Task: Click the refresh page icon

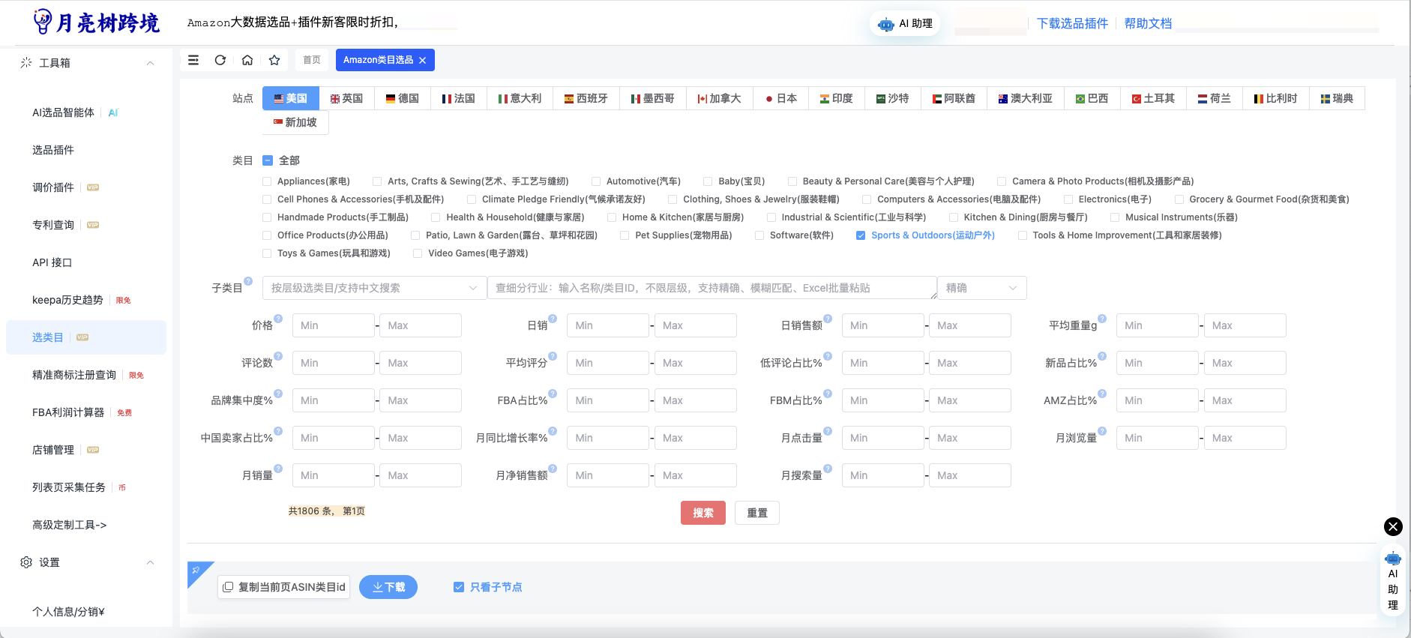Action: 220,60
